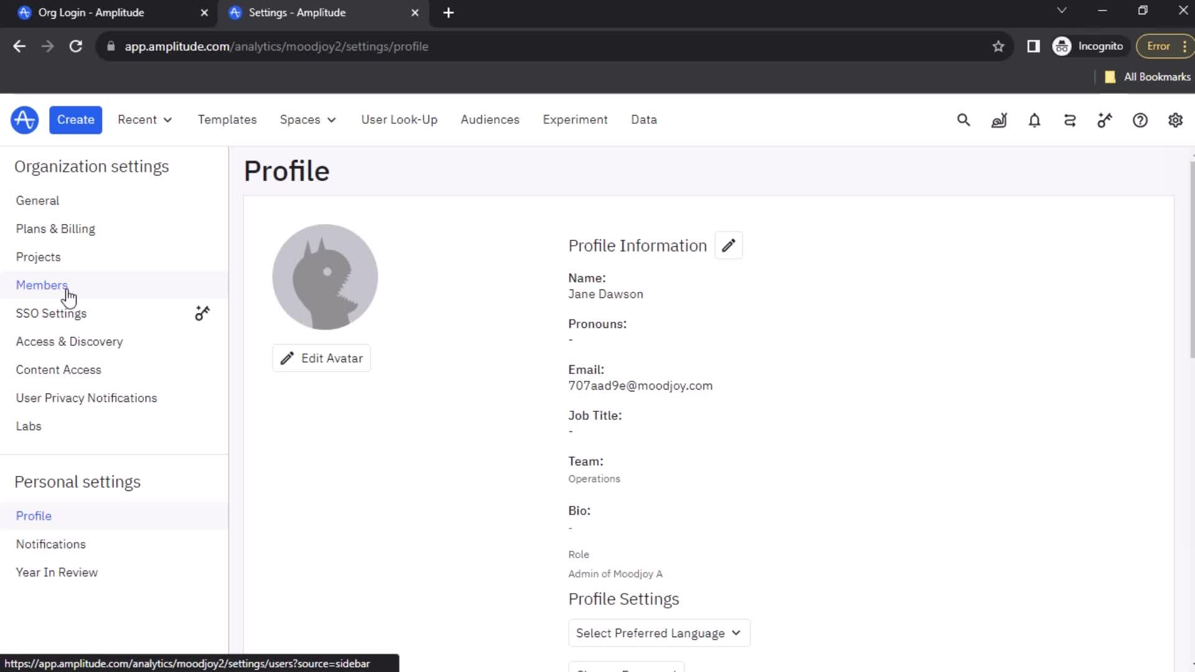Toggle the browser side panel icon
The height and width of the screenshot is (672, 1195).
tap(1033, 47)
